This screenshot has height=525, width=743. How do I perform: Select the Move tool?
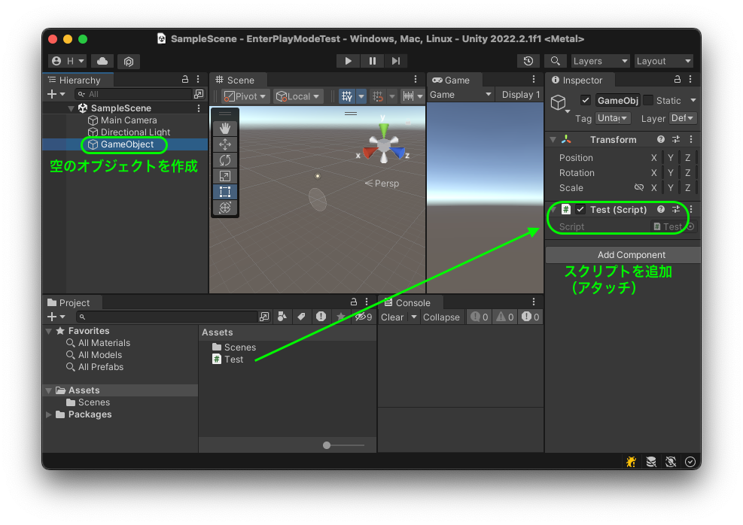point(225,144)
